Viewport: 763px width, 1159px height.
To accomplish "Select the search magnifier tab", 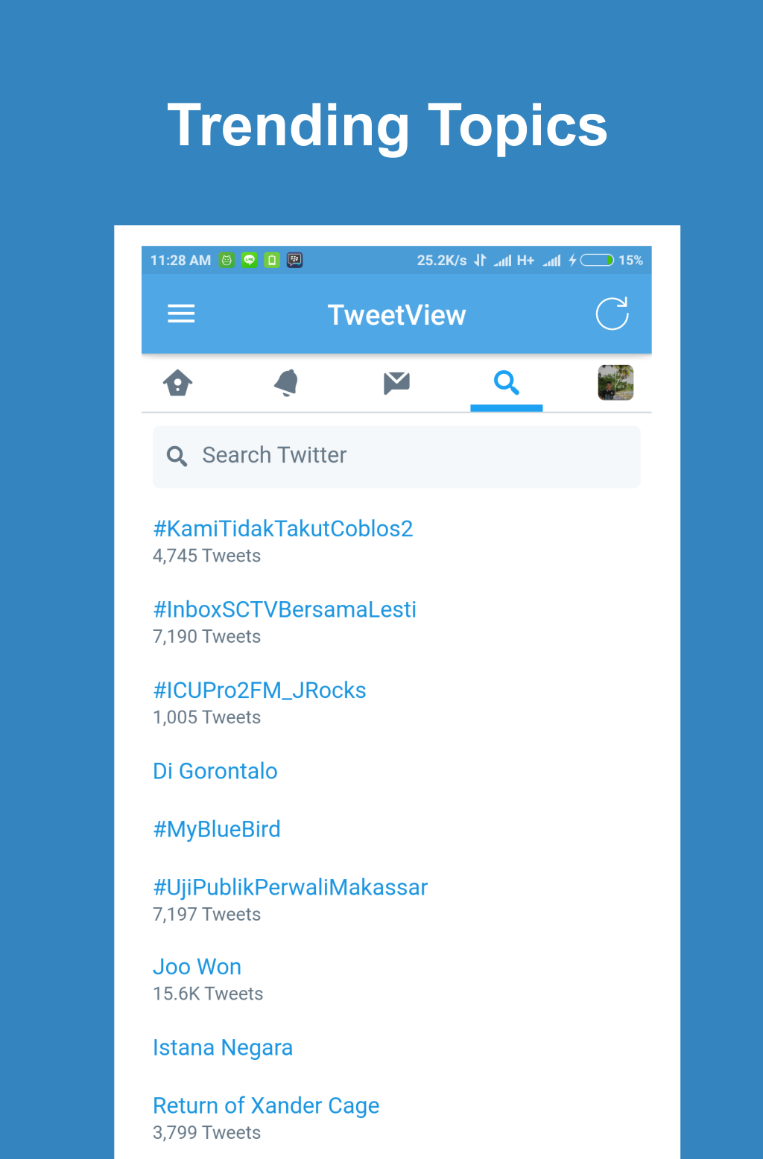I will tap(507, 383).
